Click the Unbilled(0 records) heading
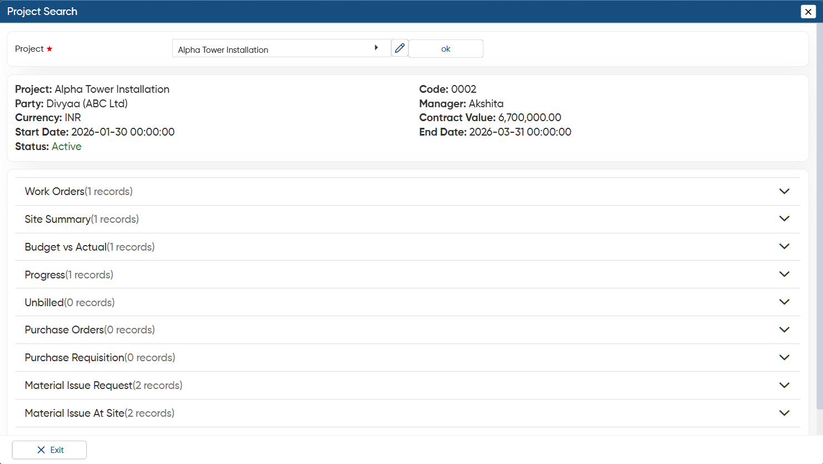The width and height of the screenshot is (823, 464). coord(70,302)
